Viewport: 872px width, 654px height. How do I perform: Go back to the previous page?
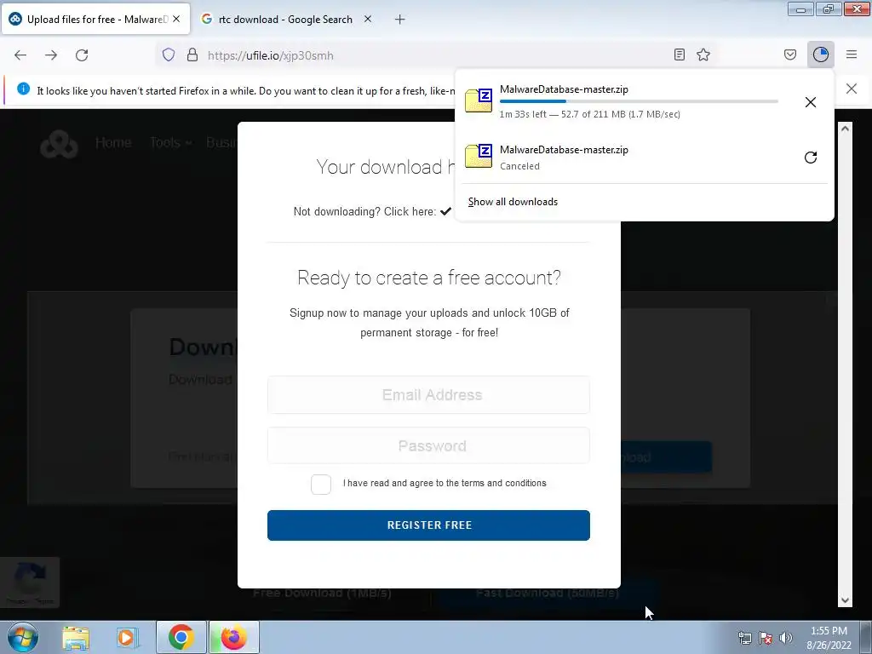coord(20,55)
